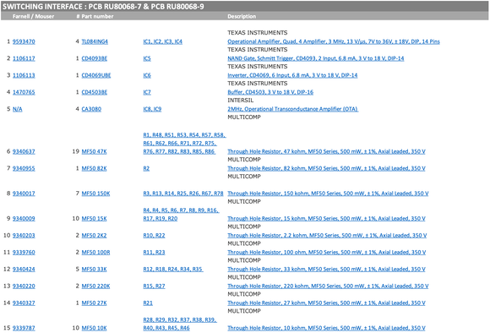Click Farnell code 9339787 link
The image size is (490, 333).
24,328
